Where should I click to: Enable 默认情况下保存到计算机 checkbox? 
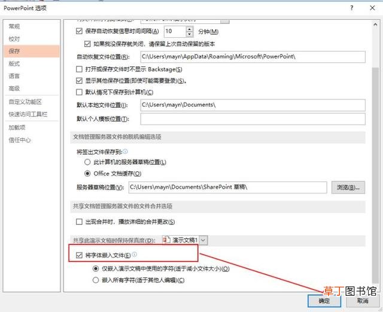click(x=79, y=92)
